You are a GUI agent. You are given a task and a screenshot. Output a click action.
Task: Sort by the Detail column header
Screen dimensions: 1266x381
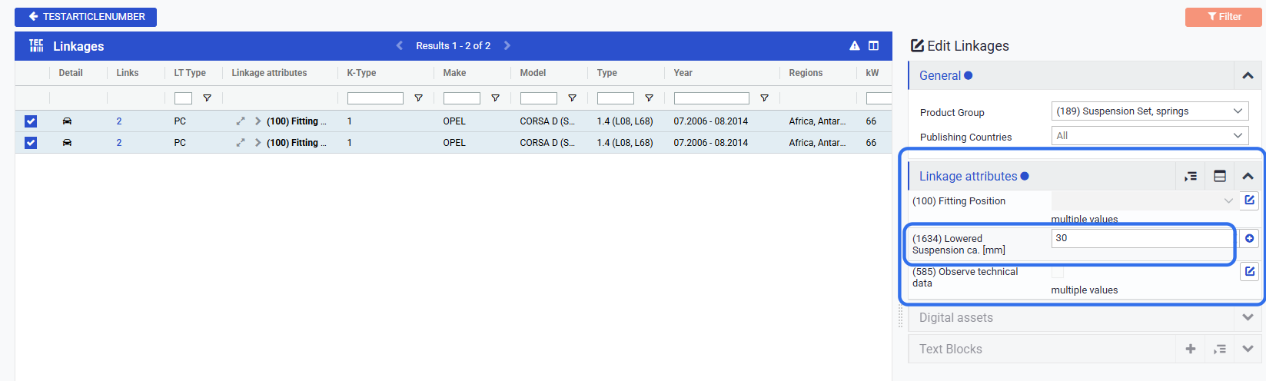[x=71, y=73]
